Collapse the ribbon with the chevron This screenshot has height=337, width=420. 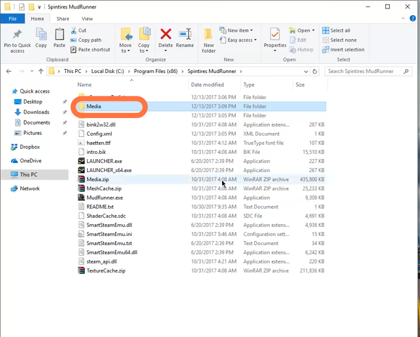(403, 18)
